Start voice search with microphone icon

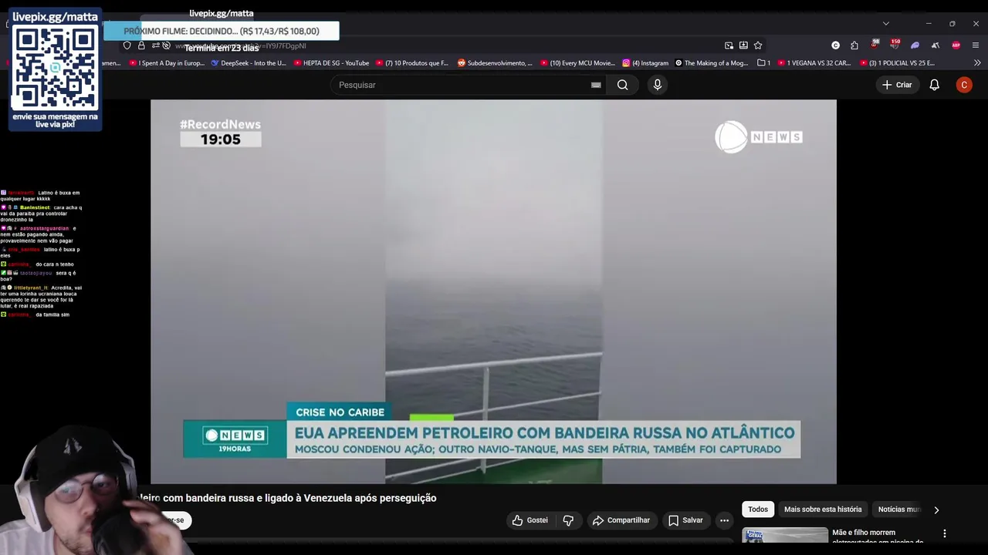[x=658, y=85]
